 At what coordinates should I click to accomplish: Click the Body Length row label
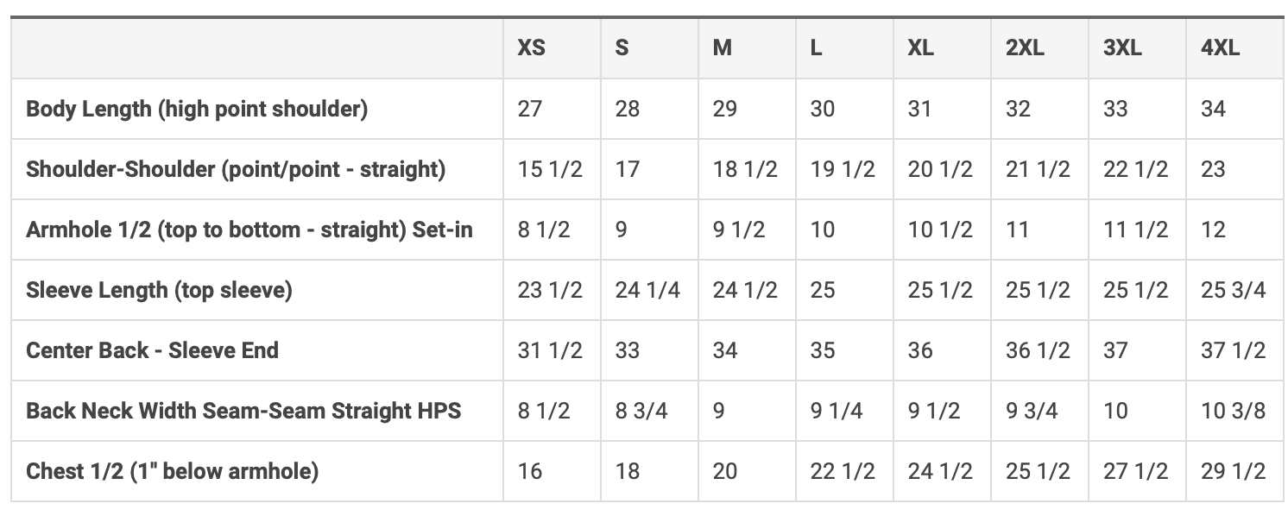[197, 109]
